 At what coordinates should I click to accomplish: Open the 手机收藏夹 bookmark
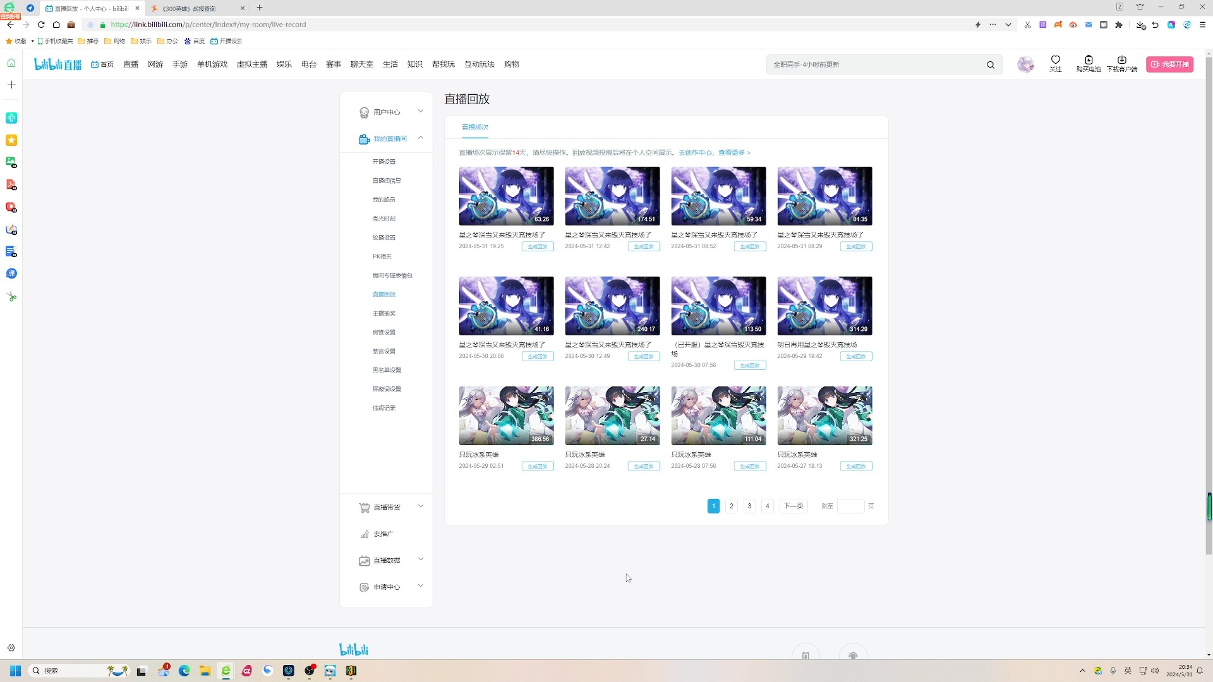point(56,41)
